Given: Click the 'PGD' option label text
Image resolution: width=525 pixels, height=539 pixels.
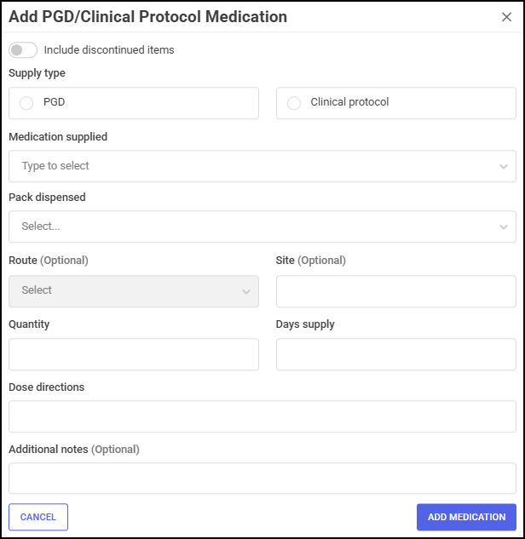Looking at the screenshot, I should 54,102.
